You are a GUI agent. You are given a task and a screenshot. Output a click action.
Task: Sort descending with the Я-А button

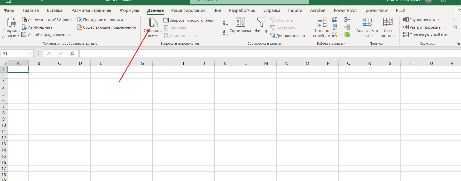[x=225, y=33]
